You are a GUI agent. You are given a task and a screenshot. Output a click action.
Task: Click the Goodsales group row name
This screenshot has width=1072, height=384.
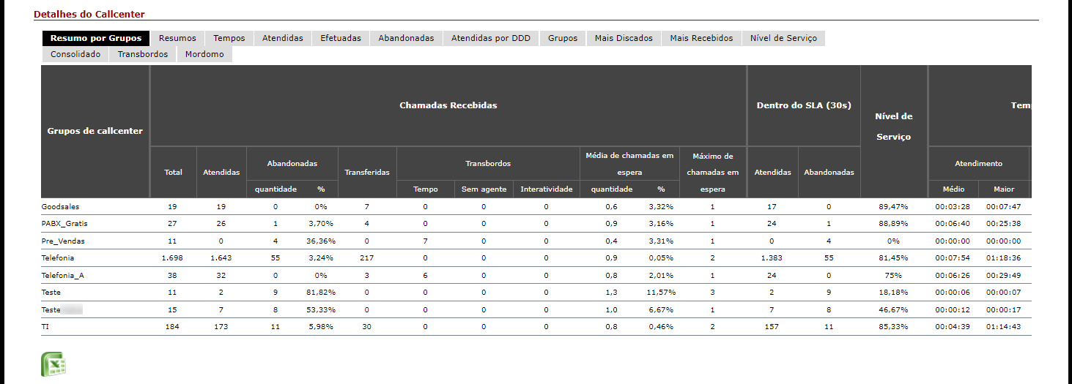60,207
